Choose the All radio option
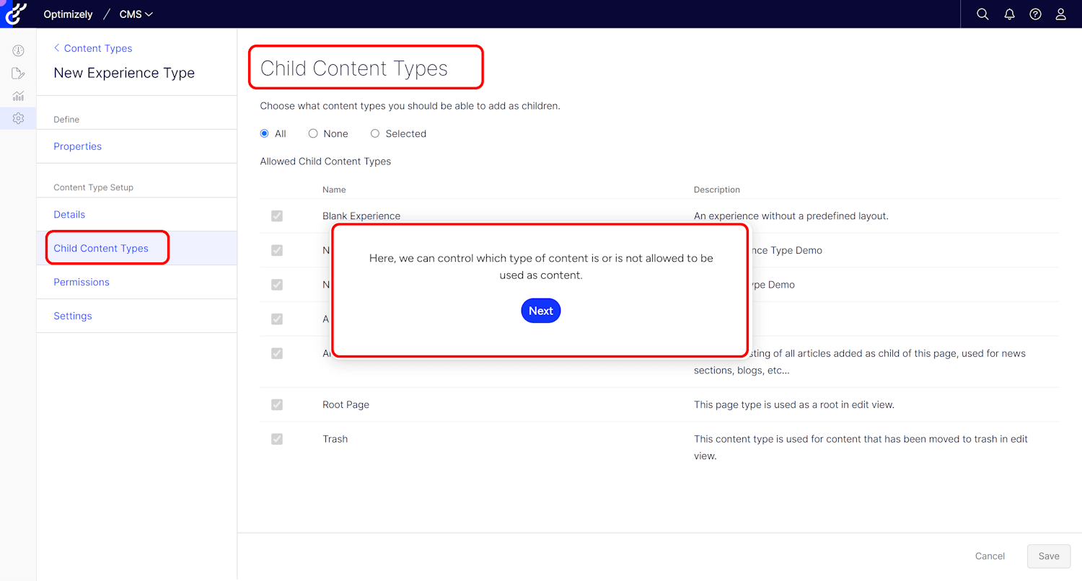This screenshot has width=1082, height=581. point(265,133)
